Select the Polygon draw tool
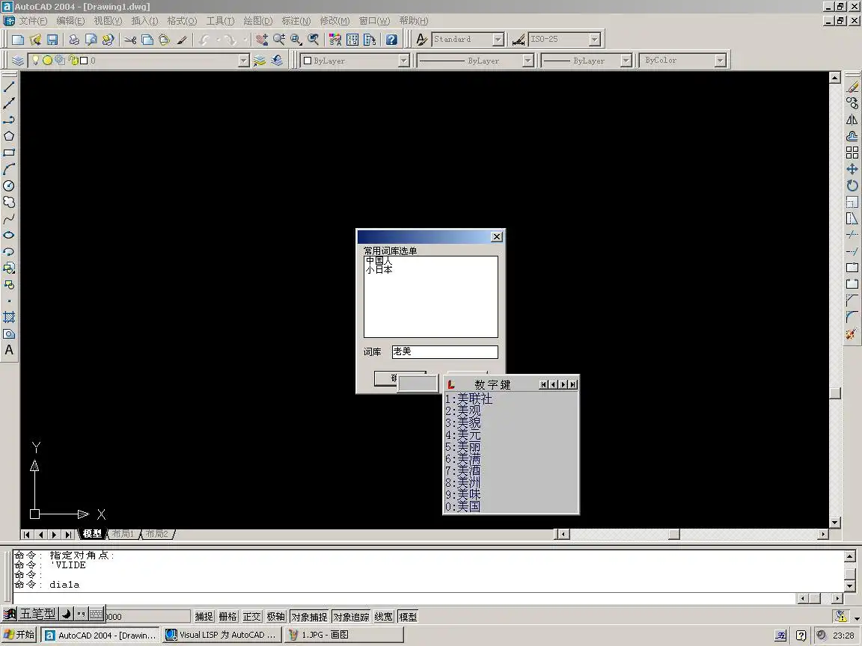Image resolution: width=862 pixels, height=646 pixels. tap(9, 136)
